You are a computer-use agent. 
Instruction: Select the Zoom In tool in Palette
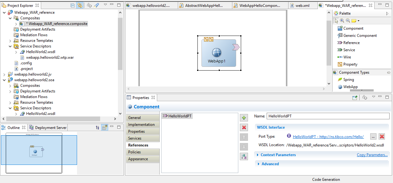342,21
